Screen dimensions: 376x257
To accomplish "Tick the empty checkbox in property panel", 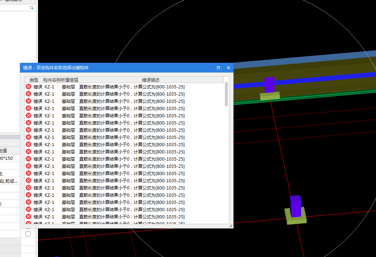I will click(28, 234).
